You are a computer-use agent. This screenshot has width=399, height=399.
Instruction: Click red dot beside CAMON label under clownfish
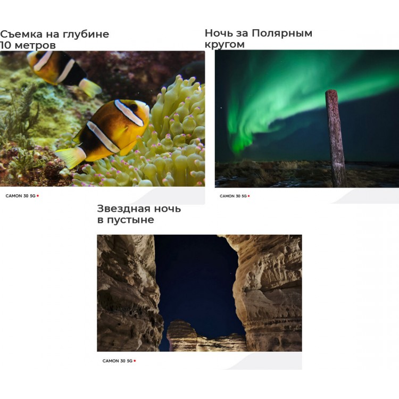point(38,196)
